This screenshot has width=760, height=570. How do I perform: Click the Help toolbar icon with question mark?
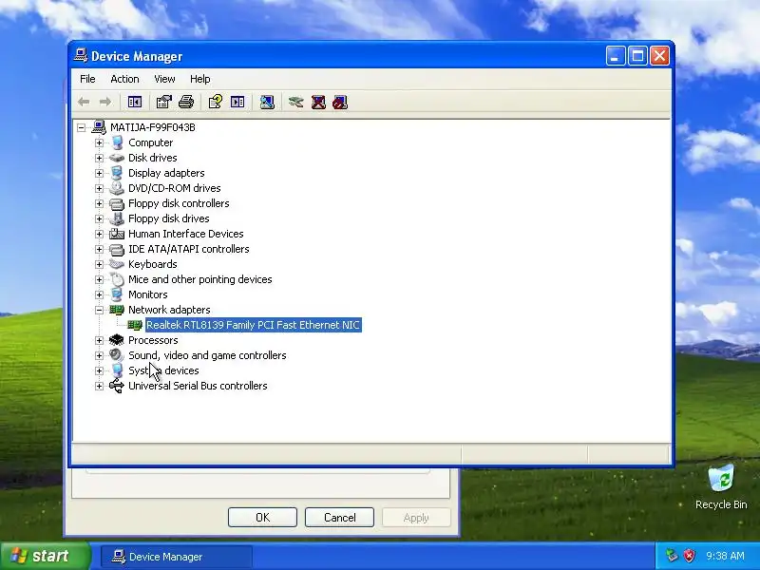pyautogui.click(x=216, y=102)
